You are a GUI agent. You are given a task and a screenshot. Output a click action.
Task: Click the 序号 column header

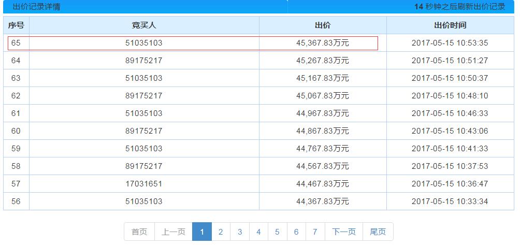tap(16, 25)
